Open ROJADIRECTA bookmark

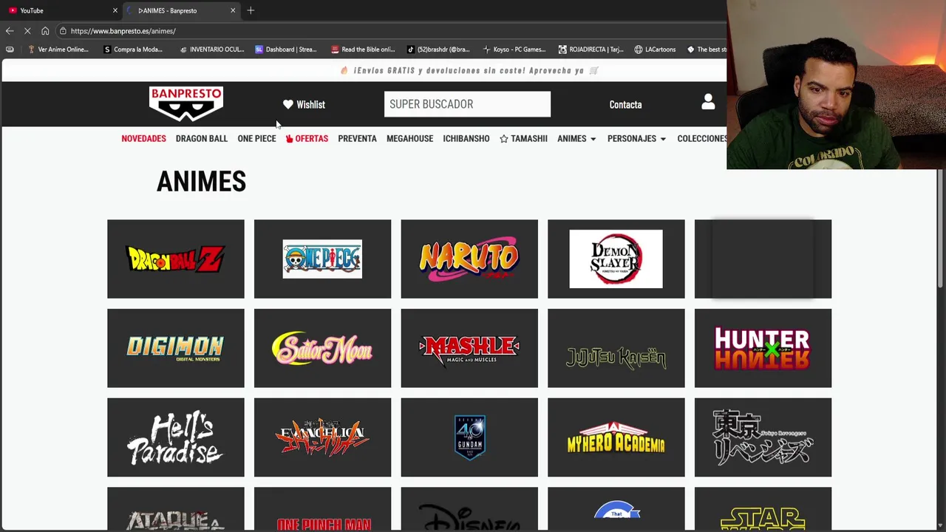tap(591, 50)
